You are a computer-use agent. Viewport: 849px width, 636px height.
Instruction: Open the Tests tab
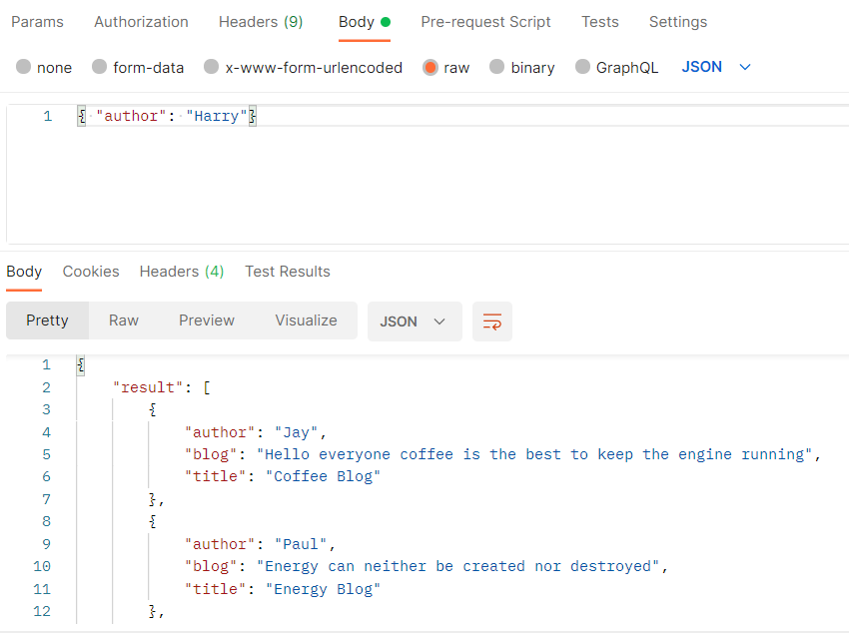[599, 22]
